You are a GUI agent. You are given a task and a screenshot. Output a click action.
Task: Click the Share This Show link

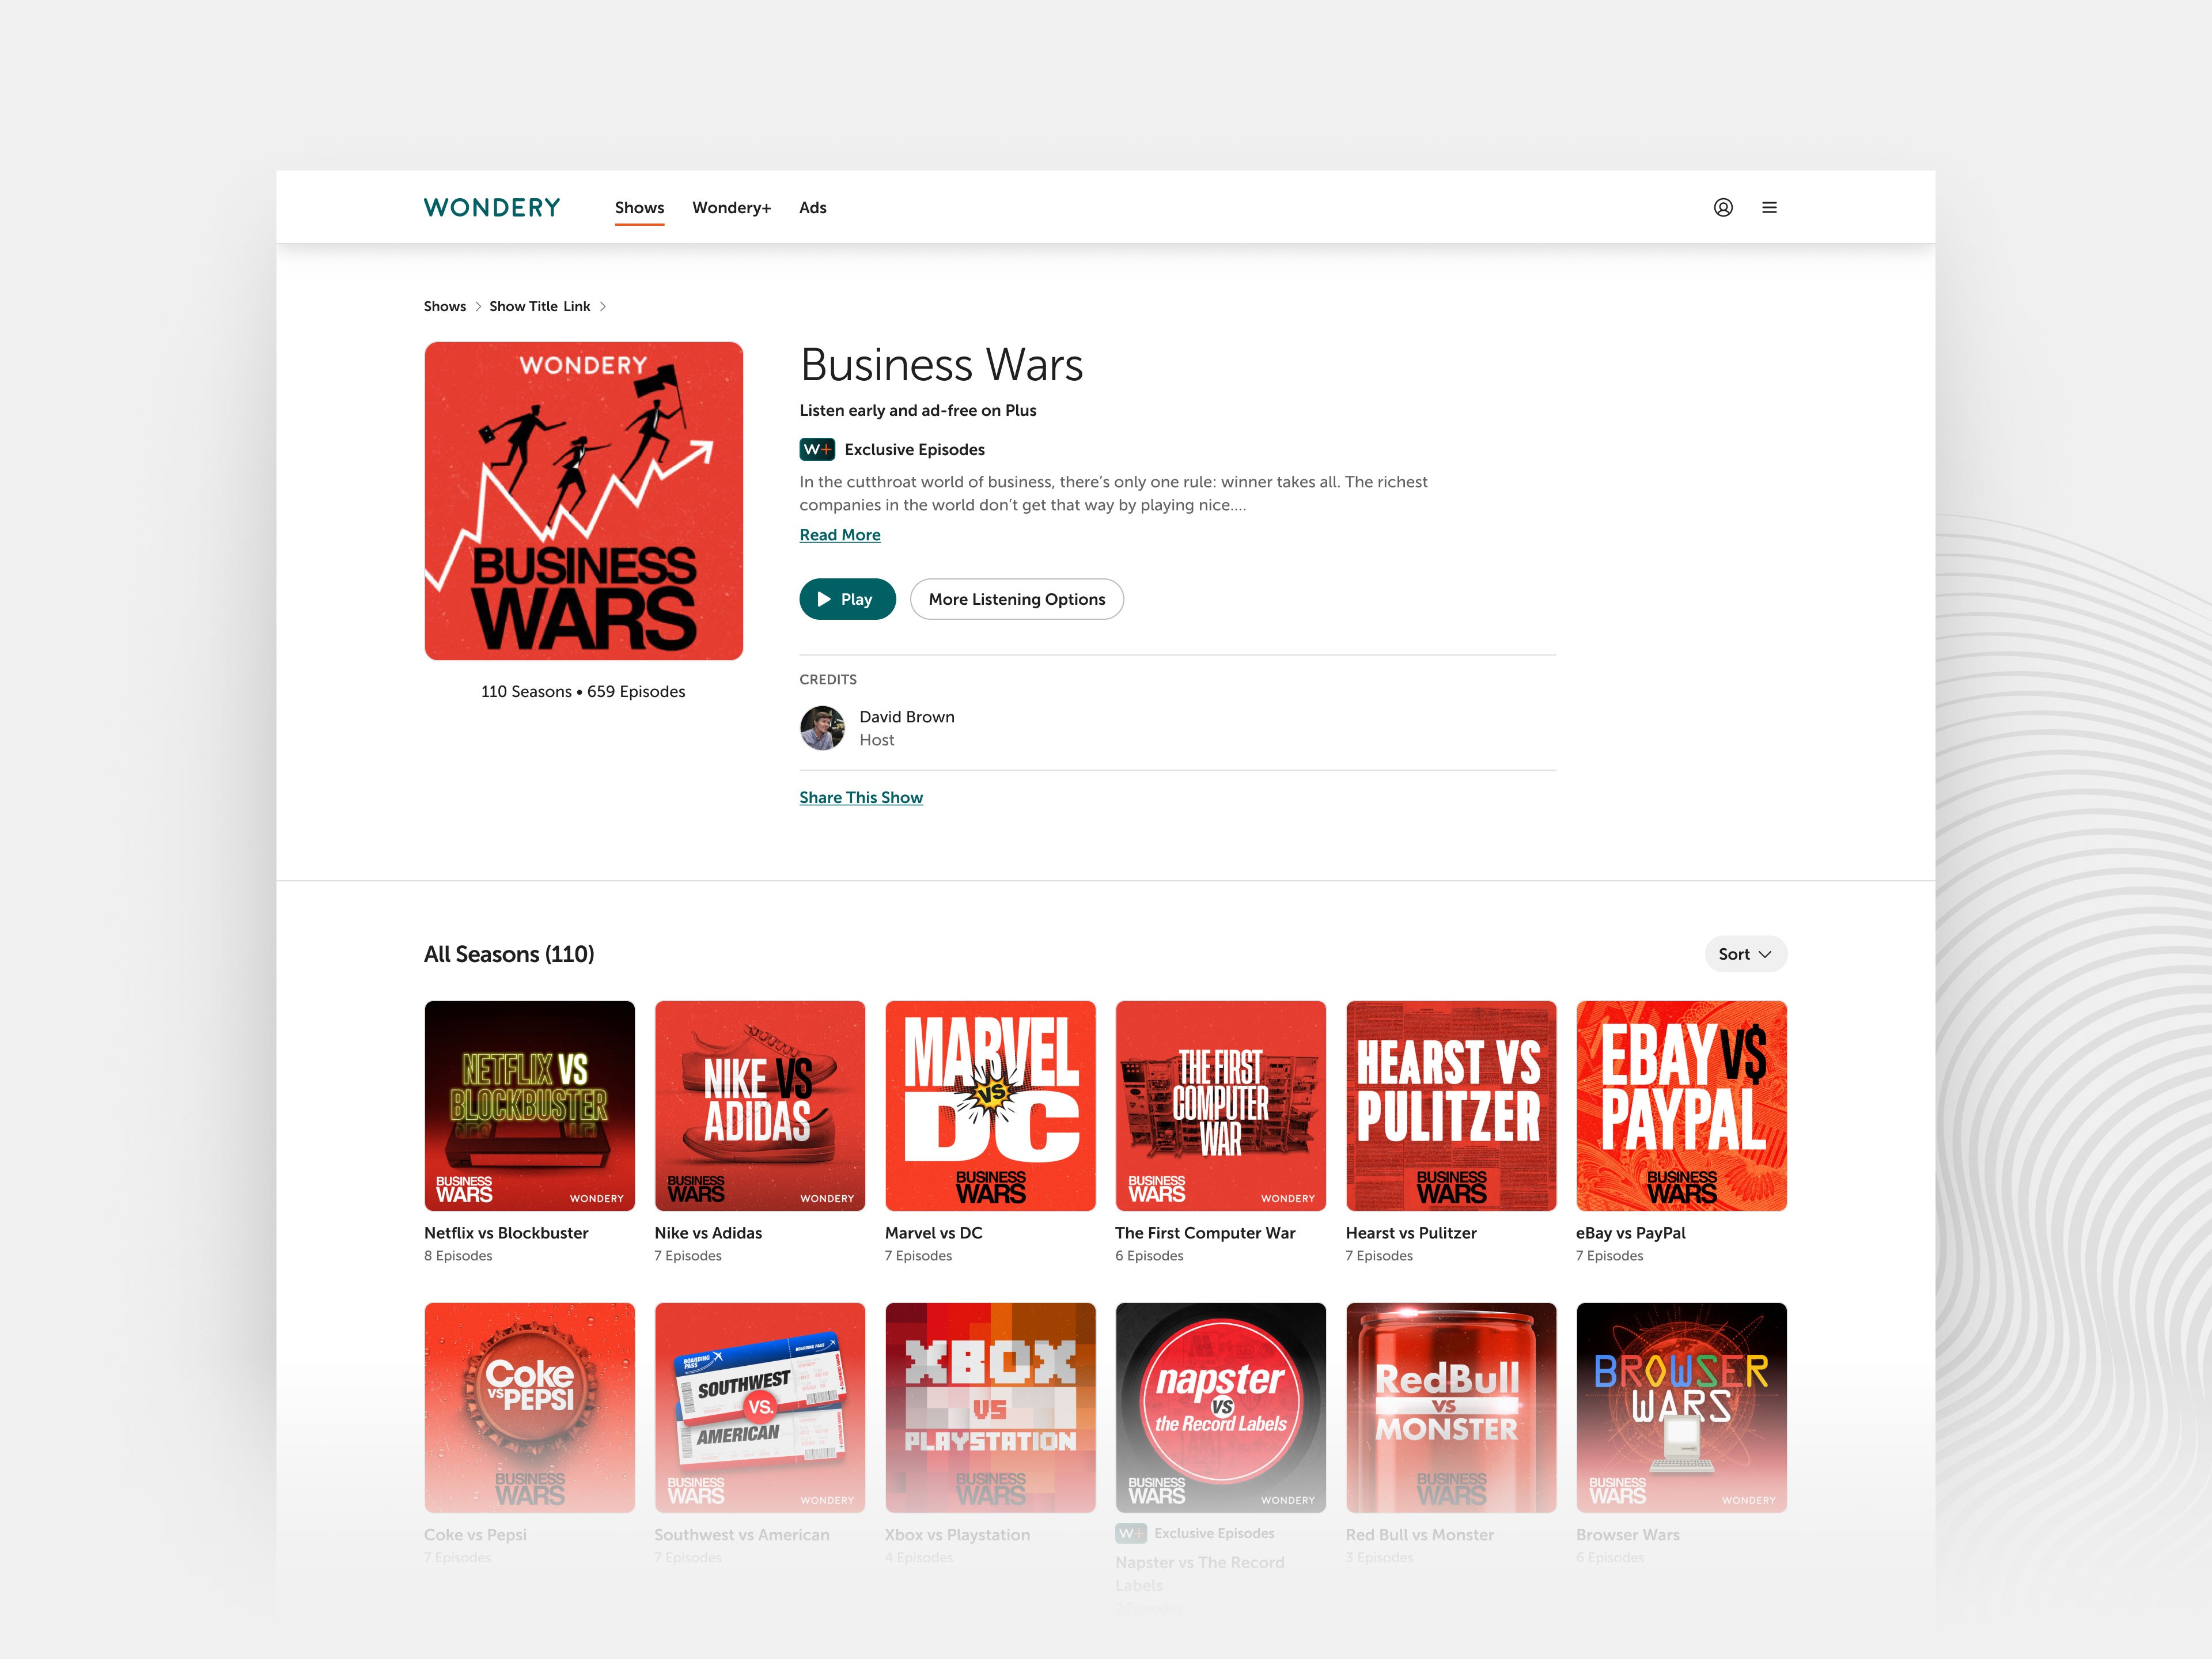861,797
